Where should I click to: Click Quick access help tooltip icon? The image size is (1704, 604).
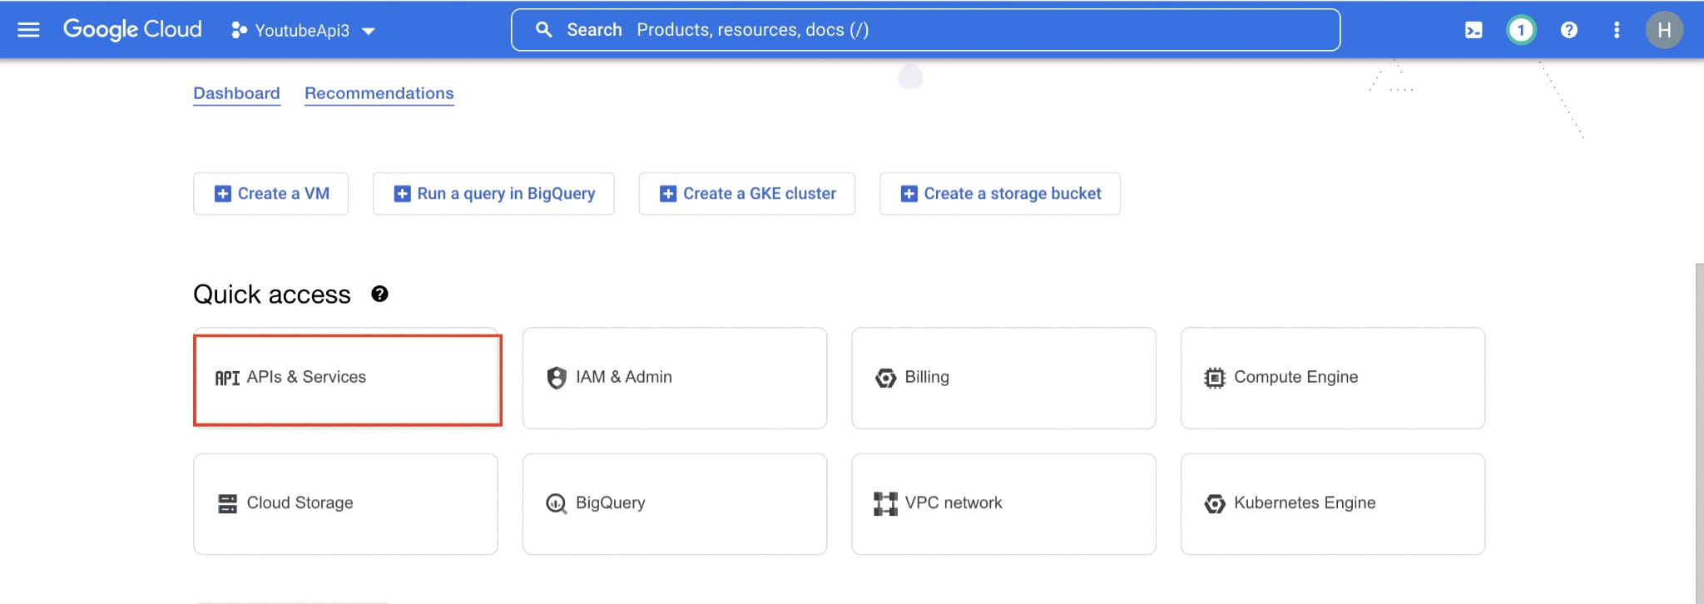pyautogui.click(x=379, y=294)
